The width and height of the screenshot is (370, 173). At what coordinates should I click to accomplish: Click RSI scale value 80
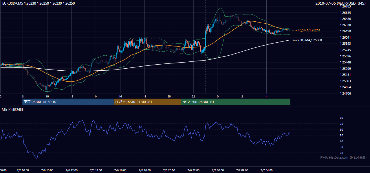(x=342, y=118)
